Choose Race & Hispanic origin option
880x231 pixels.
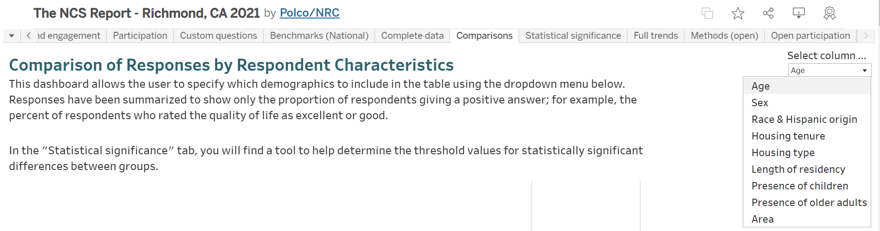click(x=804, y=119)
